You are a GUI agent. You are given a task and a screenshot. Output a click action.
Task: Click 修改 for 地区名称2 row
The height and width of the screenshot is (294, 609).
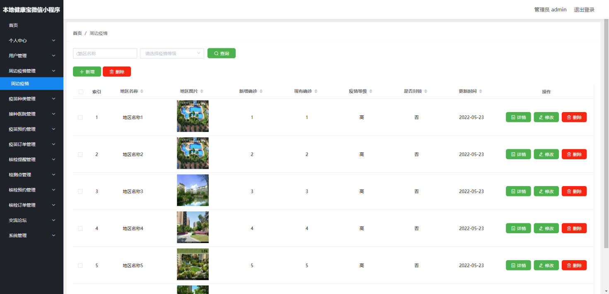[546, 154]
